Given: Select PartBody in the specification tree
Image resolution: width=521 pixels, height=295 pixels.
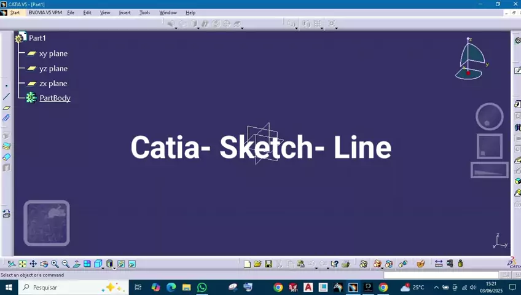Looking at the screenshot, I should point(55,98).
